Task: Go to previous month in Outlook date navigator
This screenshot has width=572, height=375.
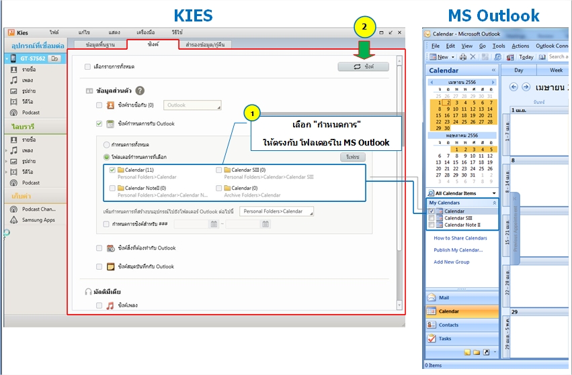Action: 432,83
